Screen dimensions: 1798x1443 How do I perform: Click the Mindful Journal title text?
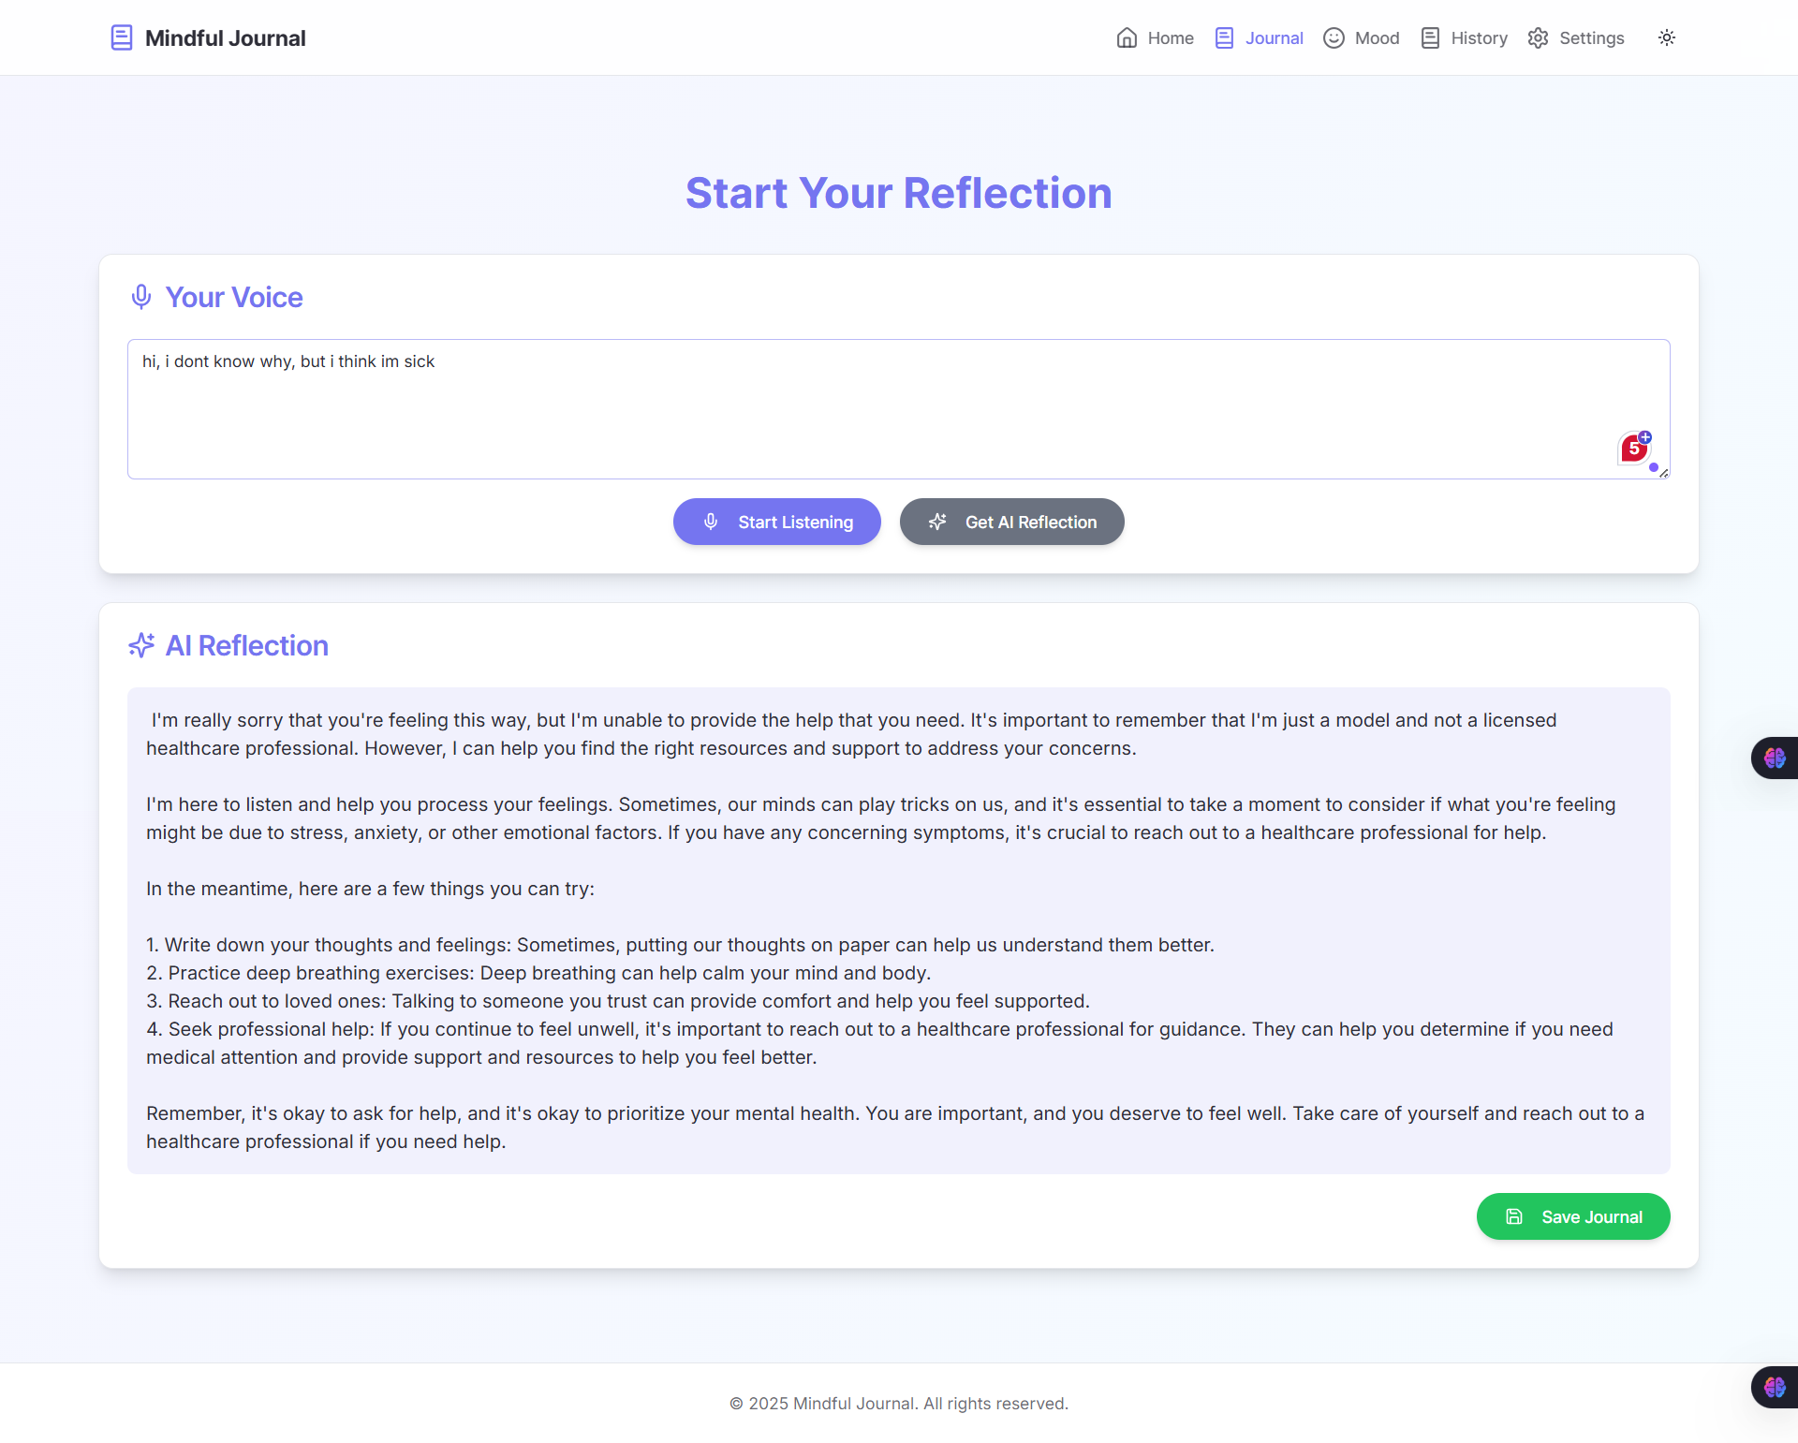click(225, 37)
